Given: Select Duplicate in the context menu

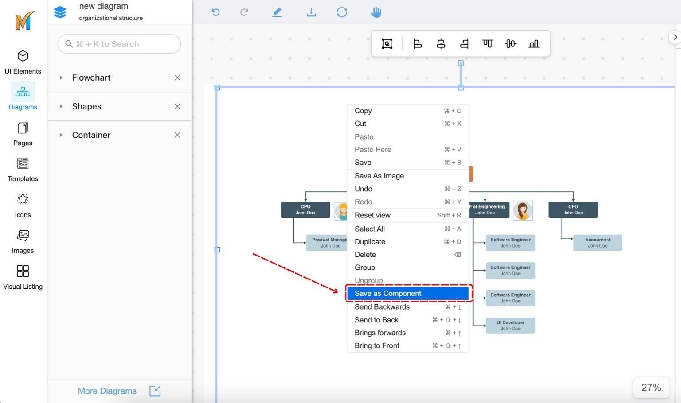Looking at the screenshot, I should click(x=370, y=242).
